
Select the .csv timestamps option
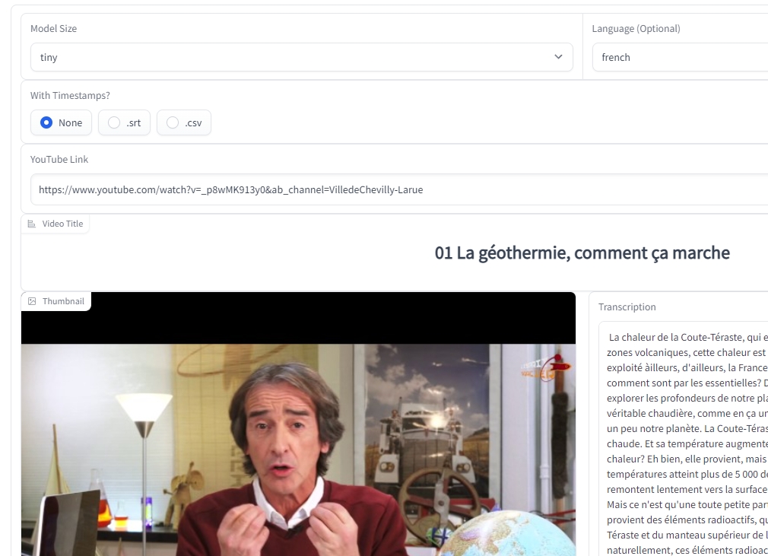coord(184,122)
